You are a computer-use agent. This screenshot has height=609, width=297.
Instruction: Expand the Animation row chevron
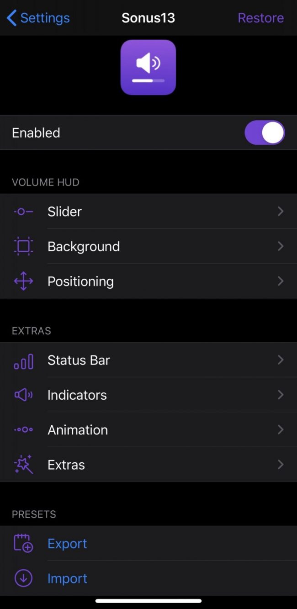pyautogui.click(x=281, y=430)
